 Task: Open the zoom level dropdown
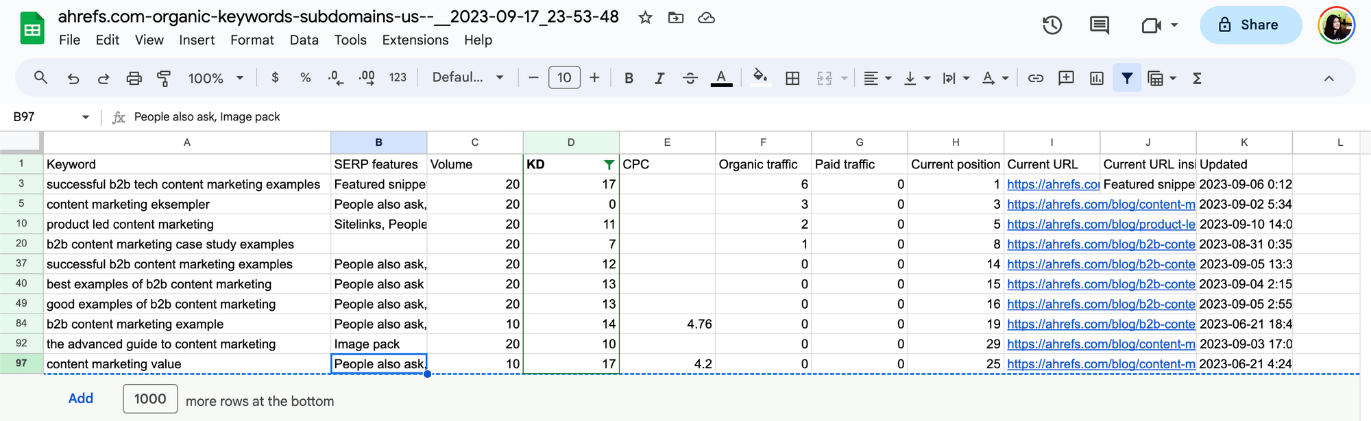tap(216, 78)
